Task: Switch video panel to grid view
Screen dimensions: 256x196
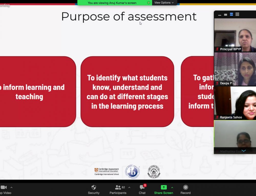Action: click(237, 15)
